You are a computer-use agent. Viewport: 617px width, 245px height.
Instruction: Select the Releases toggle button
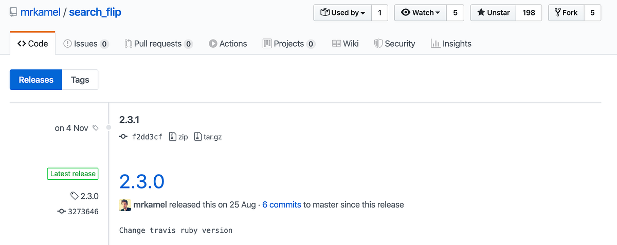[x=36, y=80]
